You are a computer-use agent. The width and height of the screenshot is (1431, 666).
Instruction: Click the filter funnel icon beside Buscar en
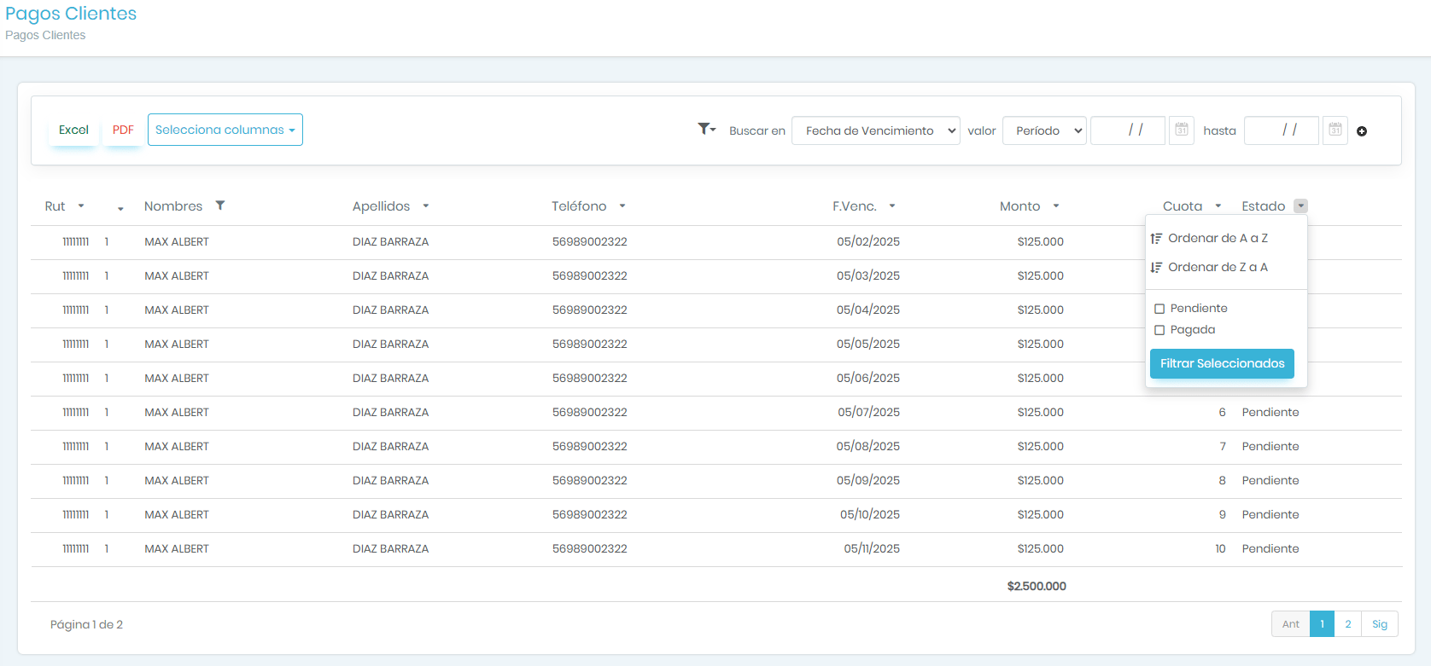(706, 129)
